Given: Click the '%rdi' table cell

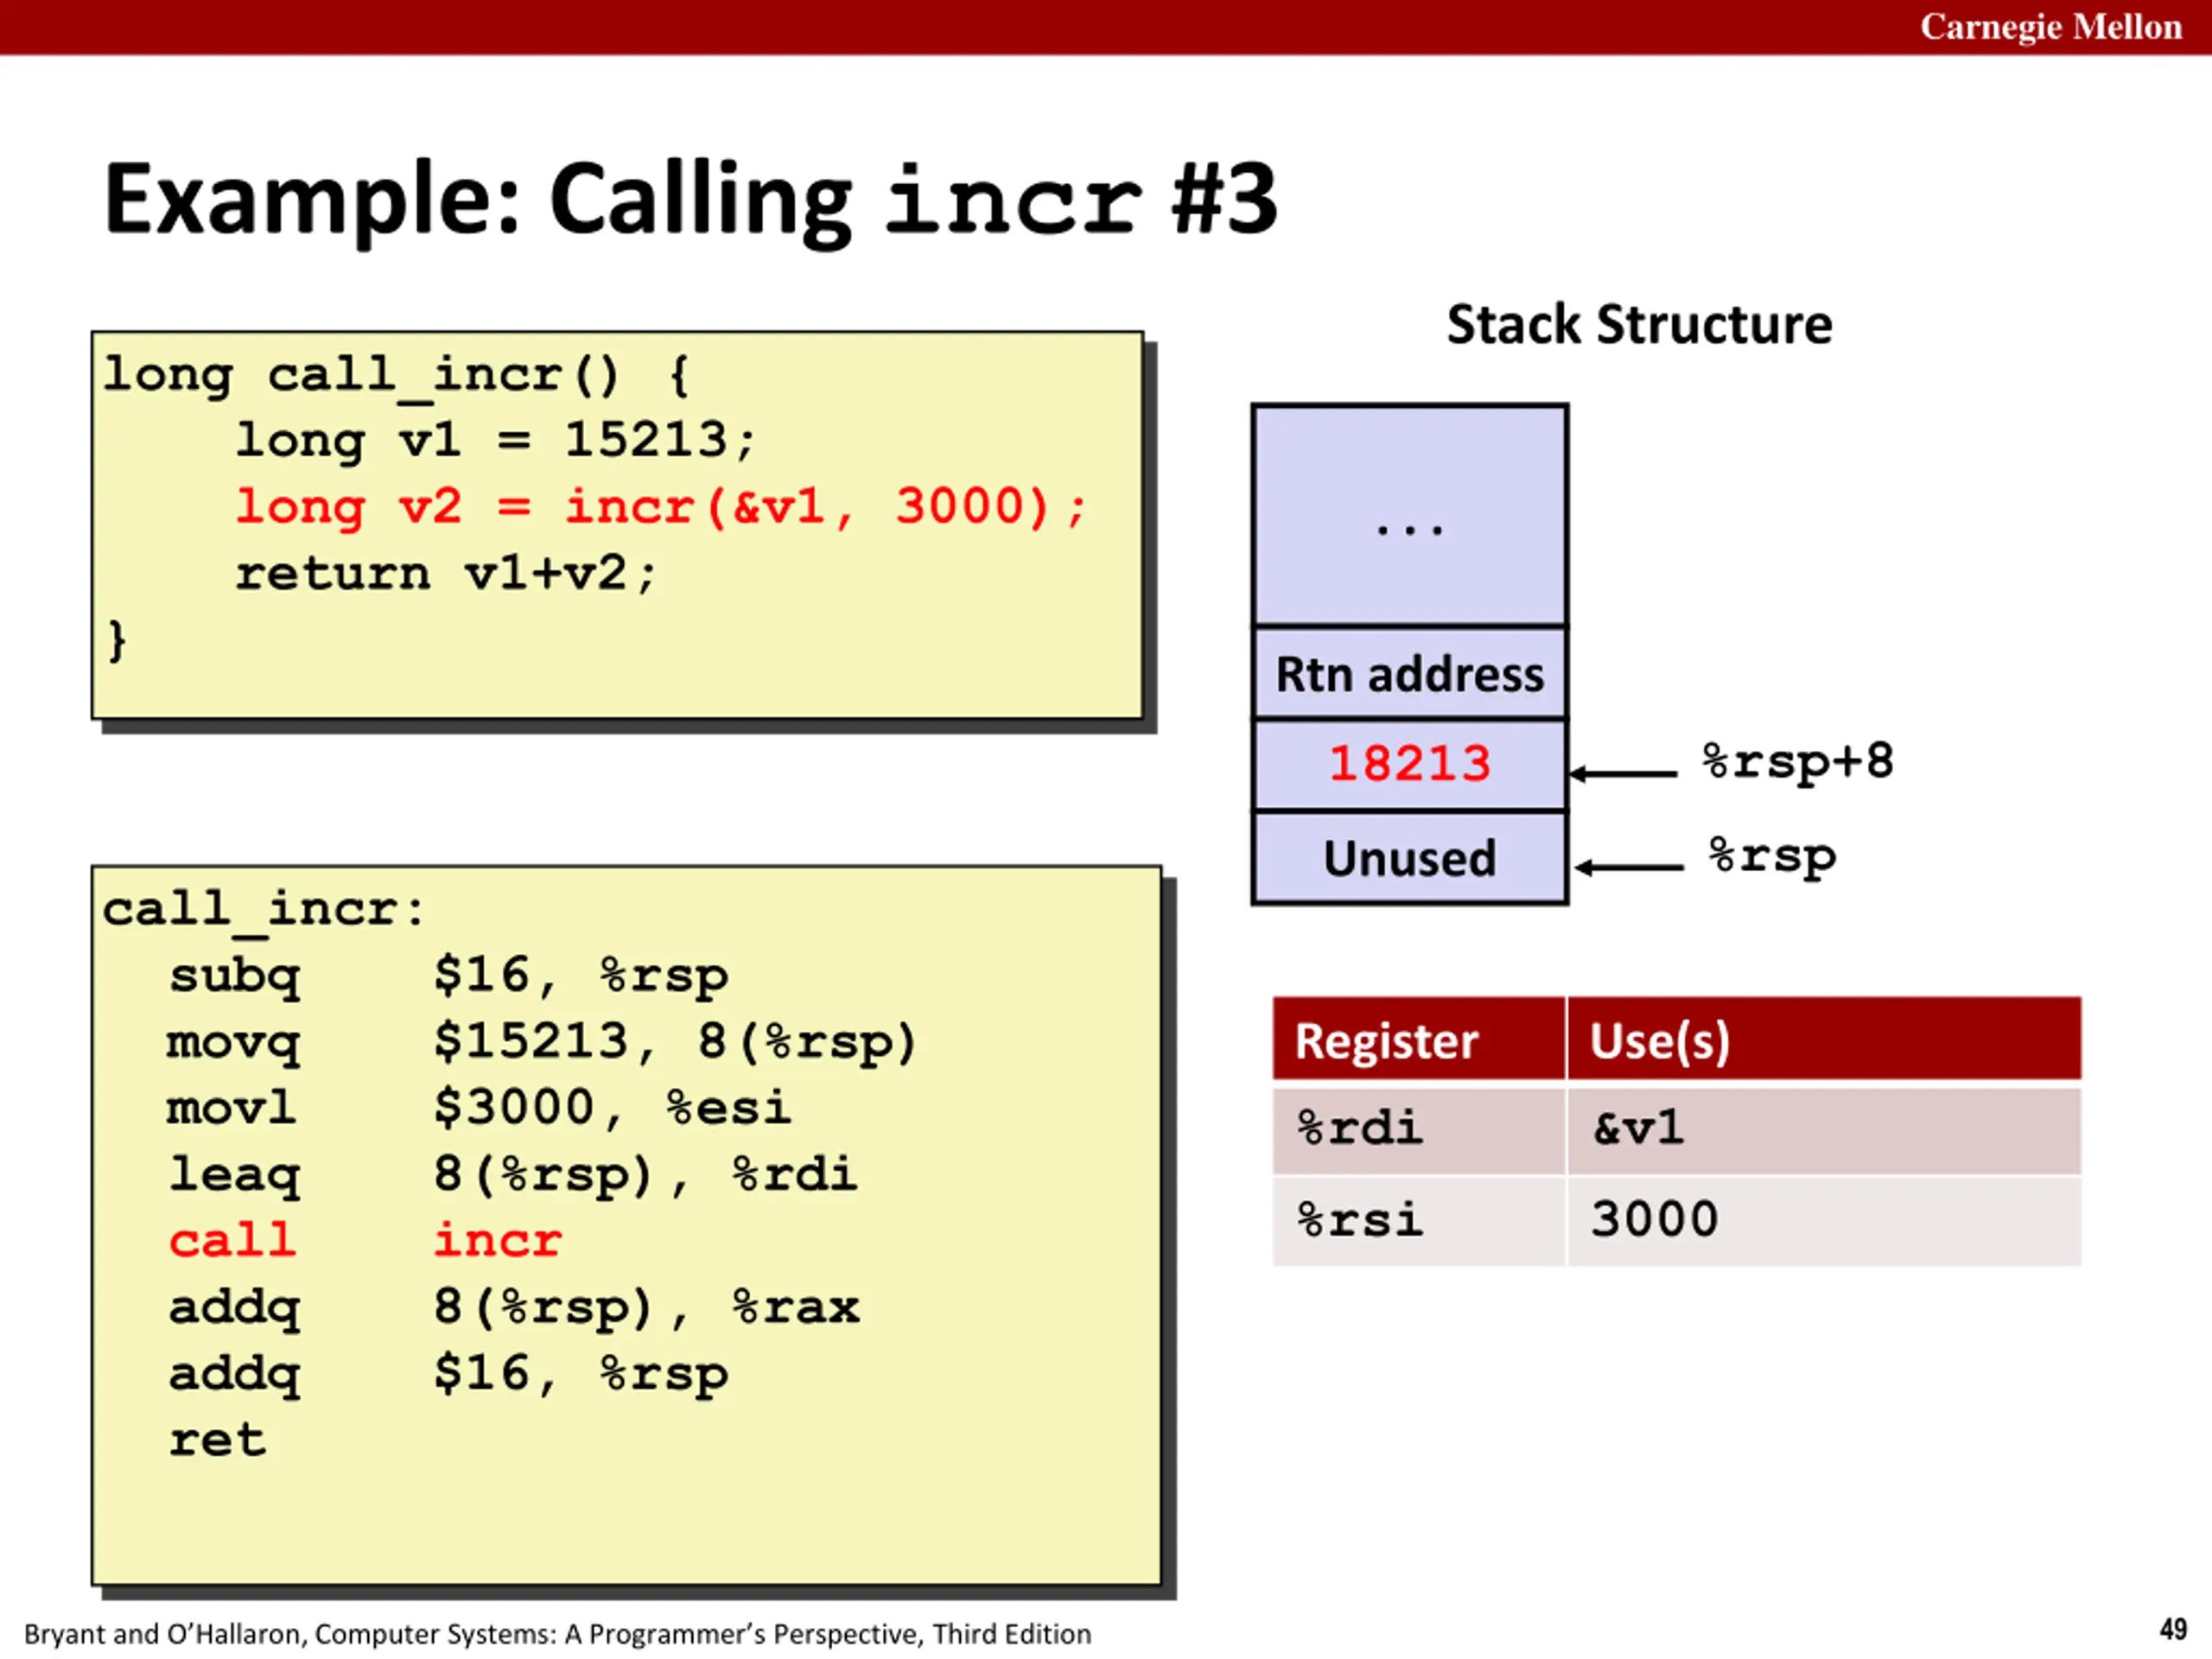Looking at the screenshot, I should [1418, 1130].
